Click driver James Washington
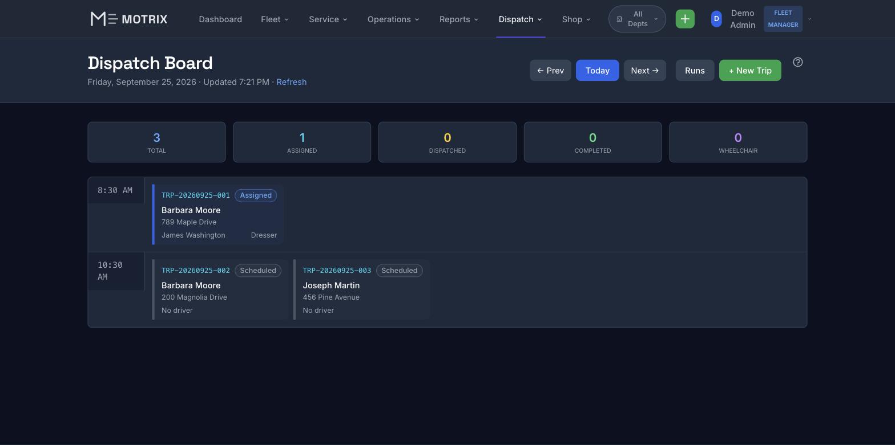 pos(193,235)
